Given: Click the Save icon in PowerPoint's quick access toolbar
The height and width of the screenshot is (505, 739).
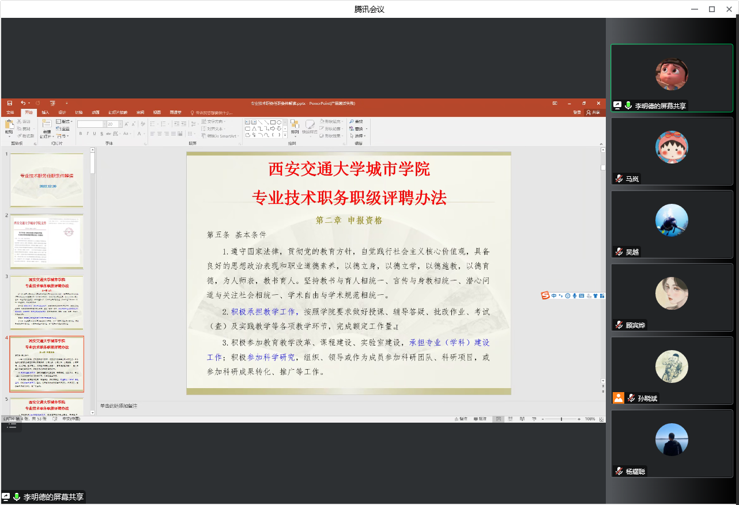Looking at the screenshot, I should tap(10, 103).
